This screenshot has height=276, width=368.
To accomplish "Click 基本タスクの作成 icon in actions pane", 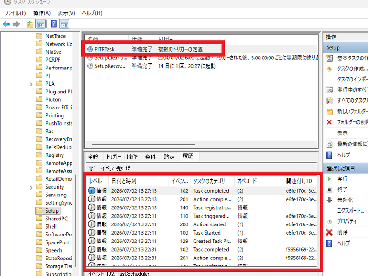I will [x=329, y=58].
